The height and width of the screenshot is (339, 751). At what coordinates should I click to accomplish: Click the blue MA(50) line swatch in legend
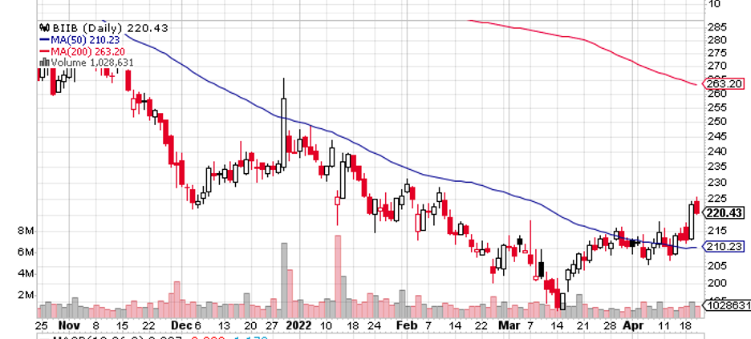(45, 40)
